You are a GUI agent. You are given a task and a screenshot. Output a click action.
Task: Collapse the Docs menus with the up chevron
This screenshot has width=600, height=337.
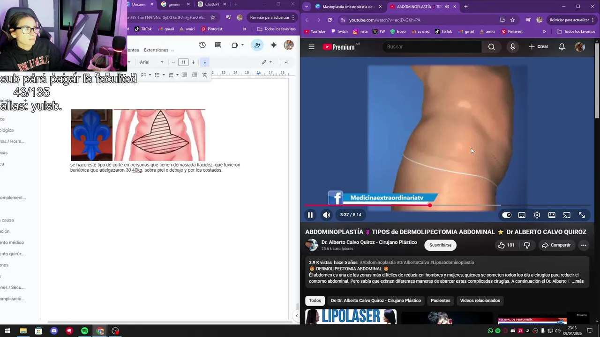point(286,62)
